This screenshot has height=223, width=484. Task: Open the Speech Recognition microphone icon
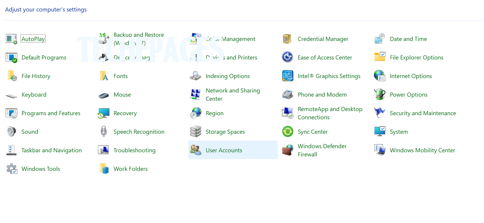point(104,132)
